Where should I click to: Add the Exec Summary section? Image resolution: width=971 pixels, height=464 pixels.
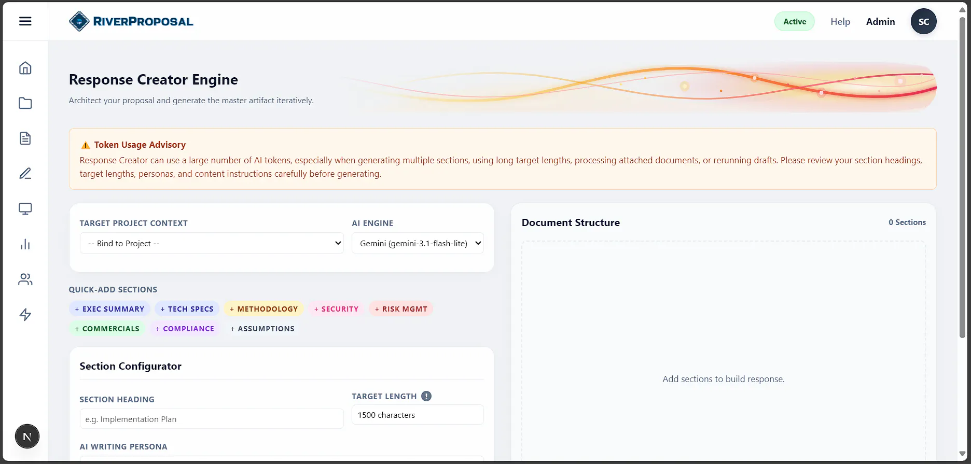click(x=109, y=309)
